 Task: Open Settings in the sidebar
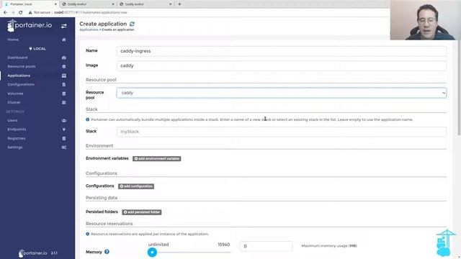(x=15, y=147)
